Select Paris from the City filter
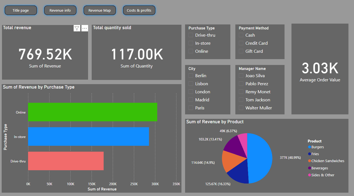354x196 pixels. pos(191,108)
